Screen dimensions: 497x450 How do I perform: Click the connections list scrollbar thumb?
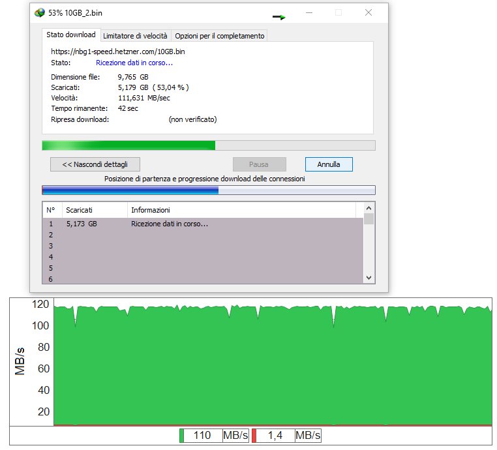(369, 219)
